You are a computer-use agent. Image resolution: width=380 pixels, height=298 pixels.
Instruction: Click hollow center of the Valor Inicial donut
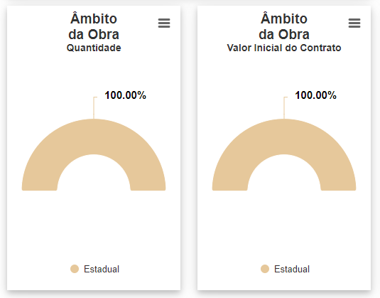click(284, 175)
